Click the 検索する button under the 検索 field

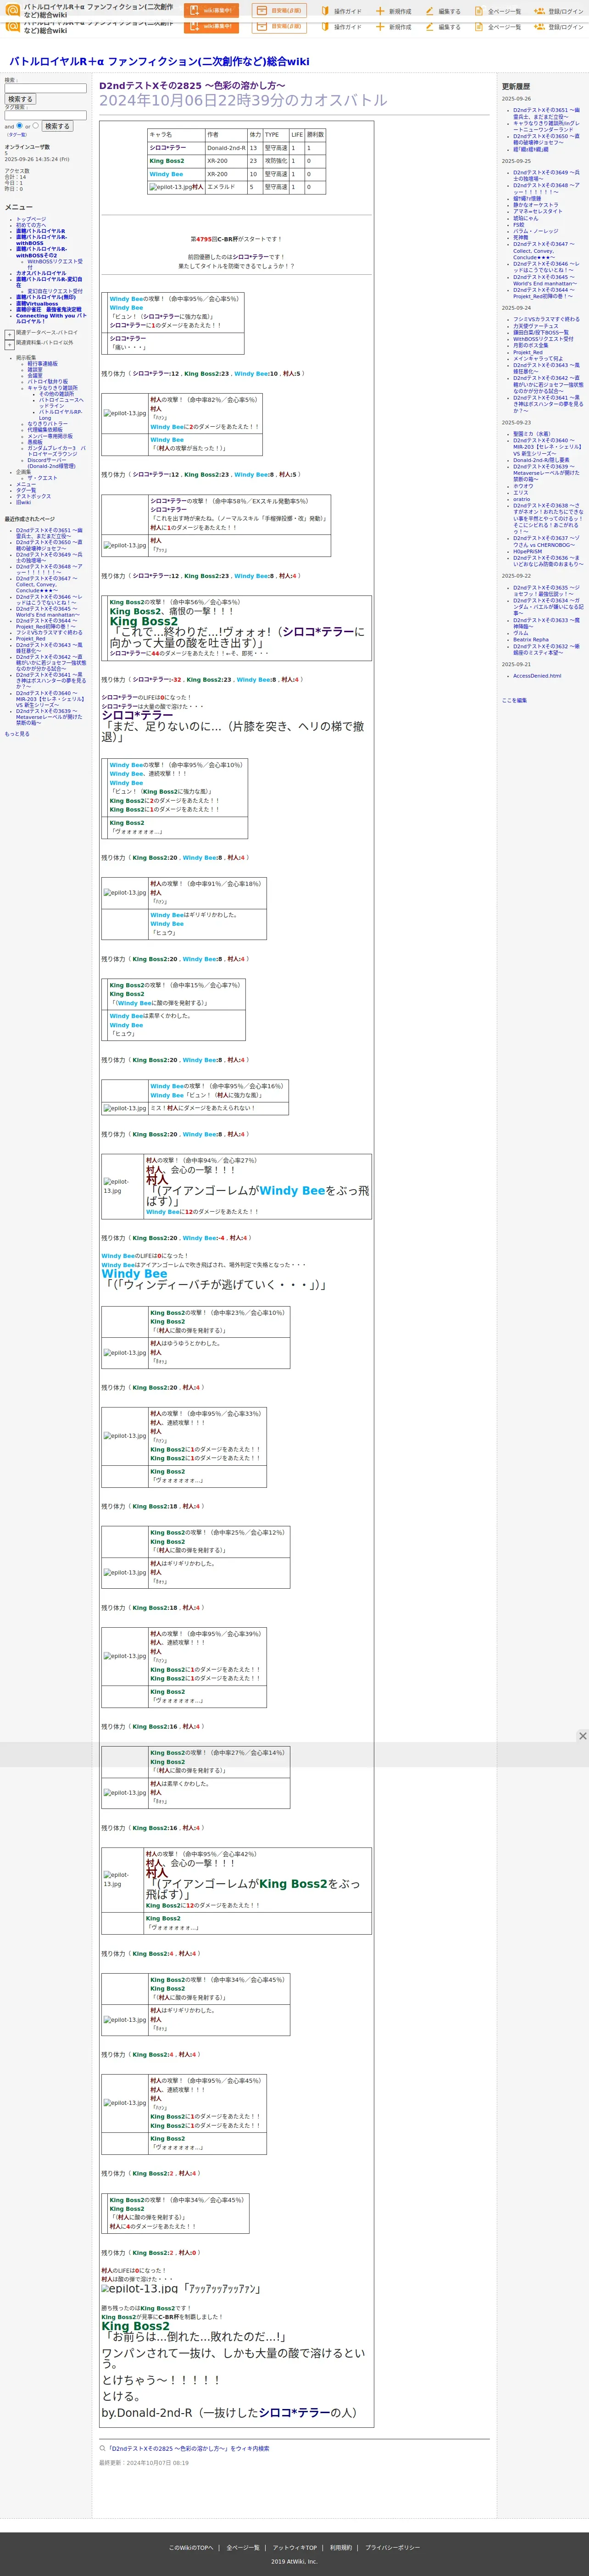[x=20, y=99]
